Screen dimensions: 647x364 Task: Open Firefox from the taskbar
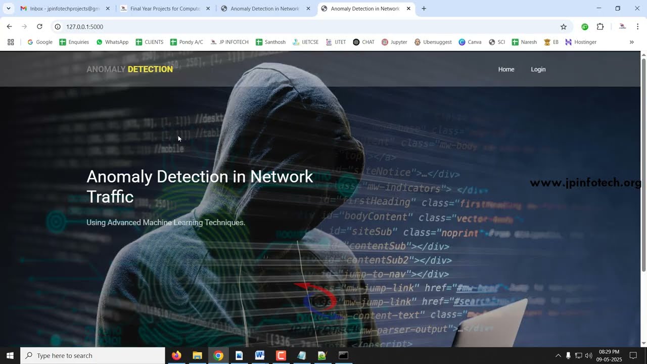176,355
